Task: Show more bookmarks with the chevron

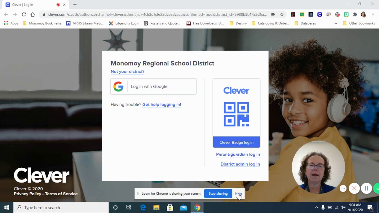Action: click(335, 23)
